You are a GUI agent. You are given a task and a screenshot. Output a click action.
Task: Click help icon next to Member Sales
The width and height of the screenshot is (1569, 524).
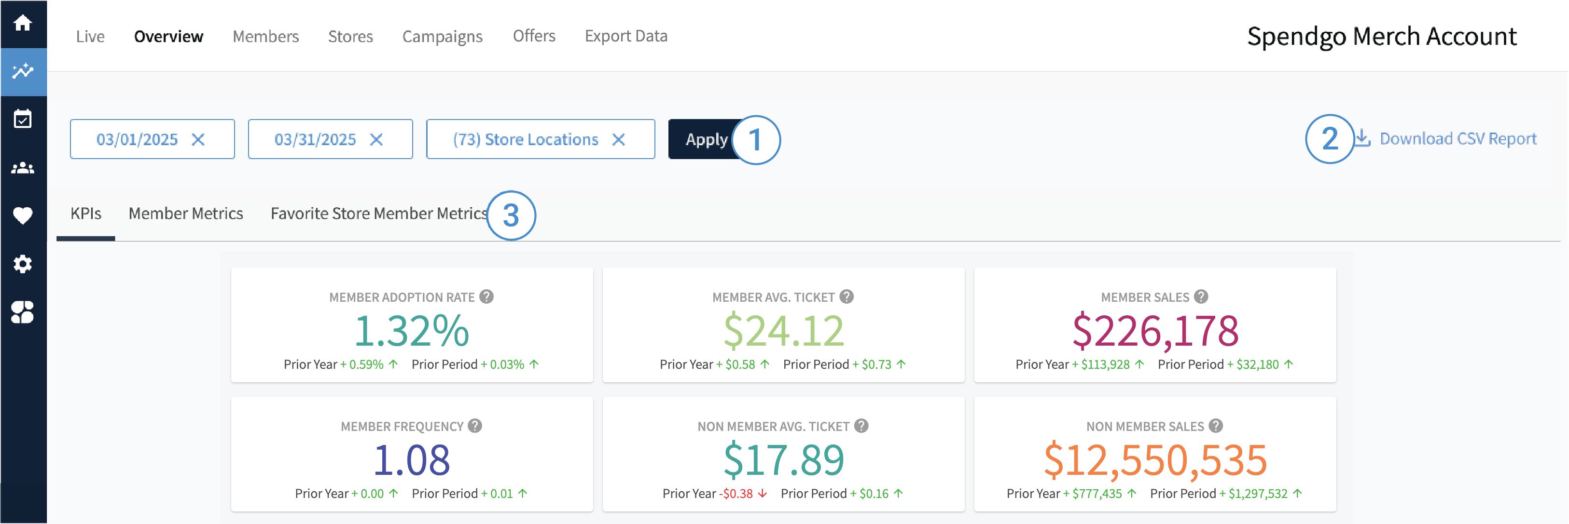[x=1200, y=296]
